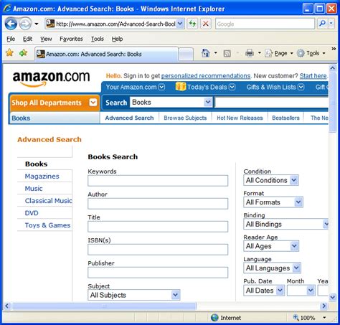The width and height of the screenshot is (340, 325).
Task: Select Magazines in the sidebar
Action: [42, 176]
